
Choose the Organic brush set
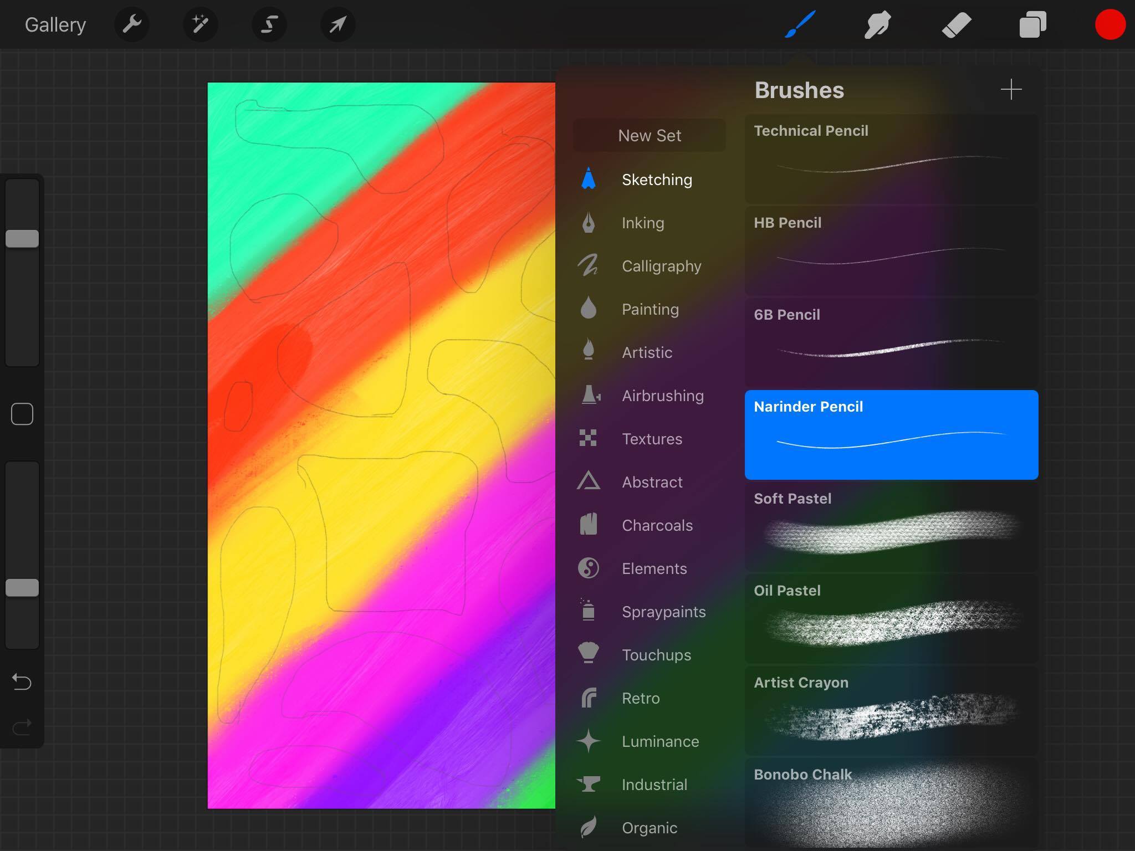[650, 828]
